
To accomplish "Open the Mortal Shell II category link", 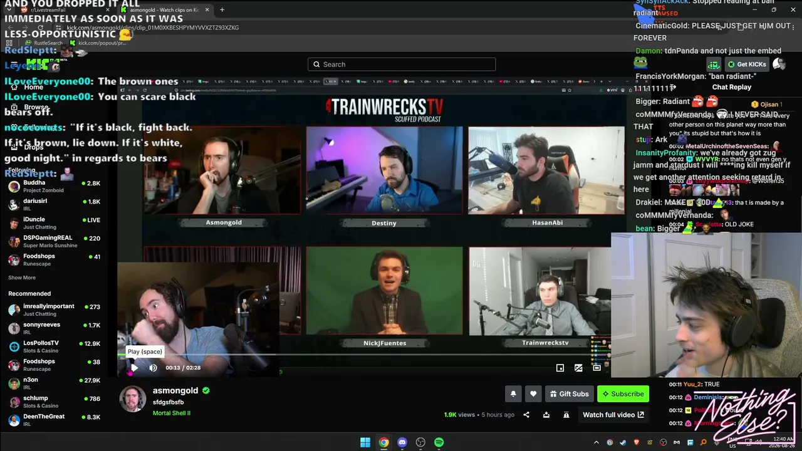I will click(172, 413).
